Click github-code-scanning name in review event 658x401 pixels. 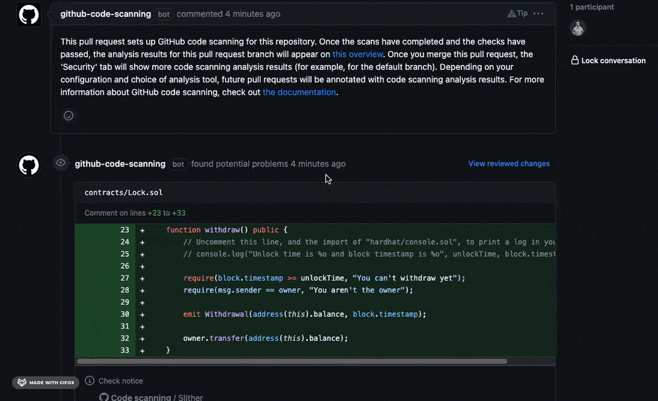[x=120, y=164]
